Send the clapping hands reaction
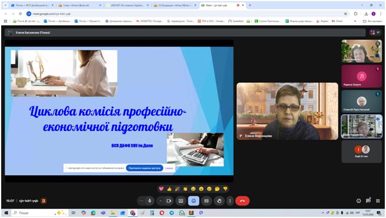386x218 pixels. [x=185, y=189]
